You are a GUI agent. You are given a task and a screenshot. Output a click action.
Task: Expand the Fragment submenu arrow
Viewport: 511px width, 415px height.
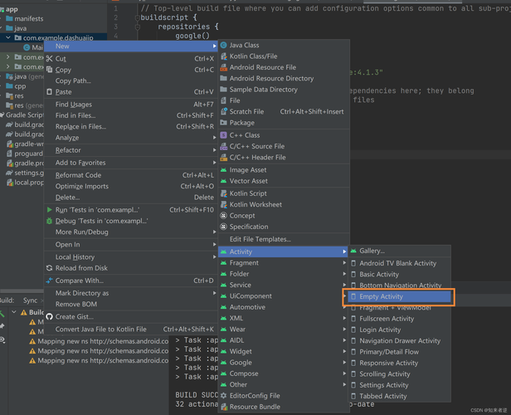[344, 263]
